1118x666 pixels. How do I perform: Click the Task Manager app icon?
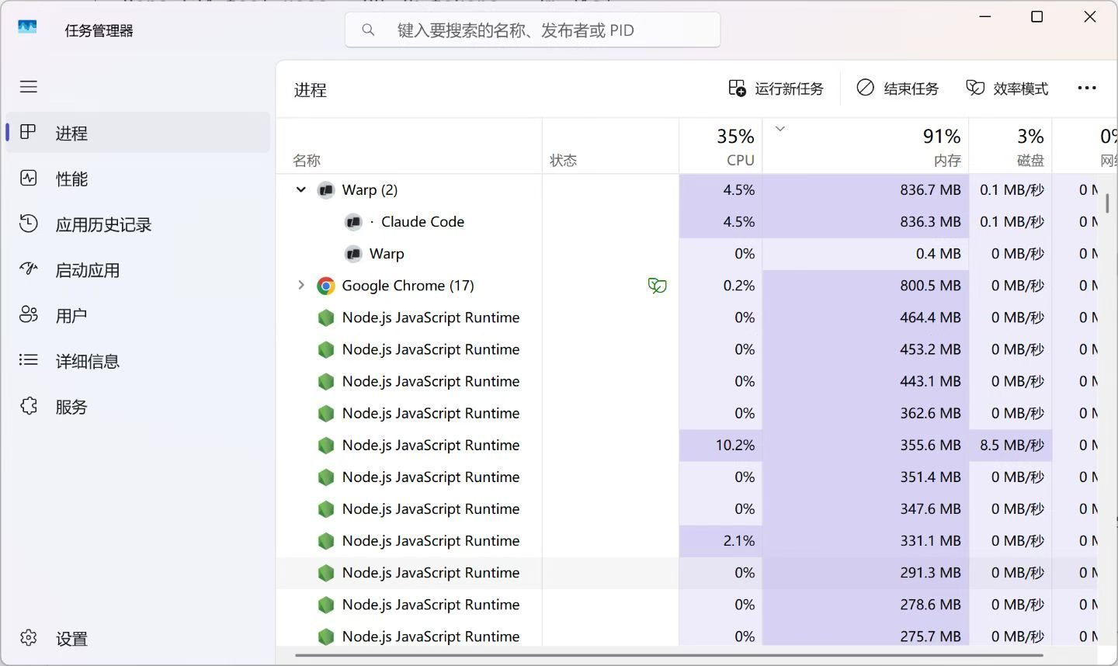27,27
